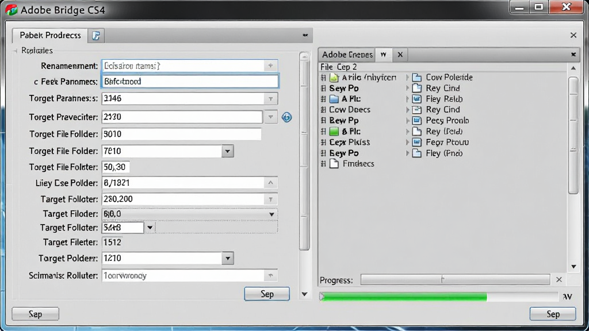Expand the Pecy Pronlo item arrow
The width and height of the screenshot is (589, 331).
[x=407, y=121]
